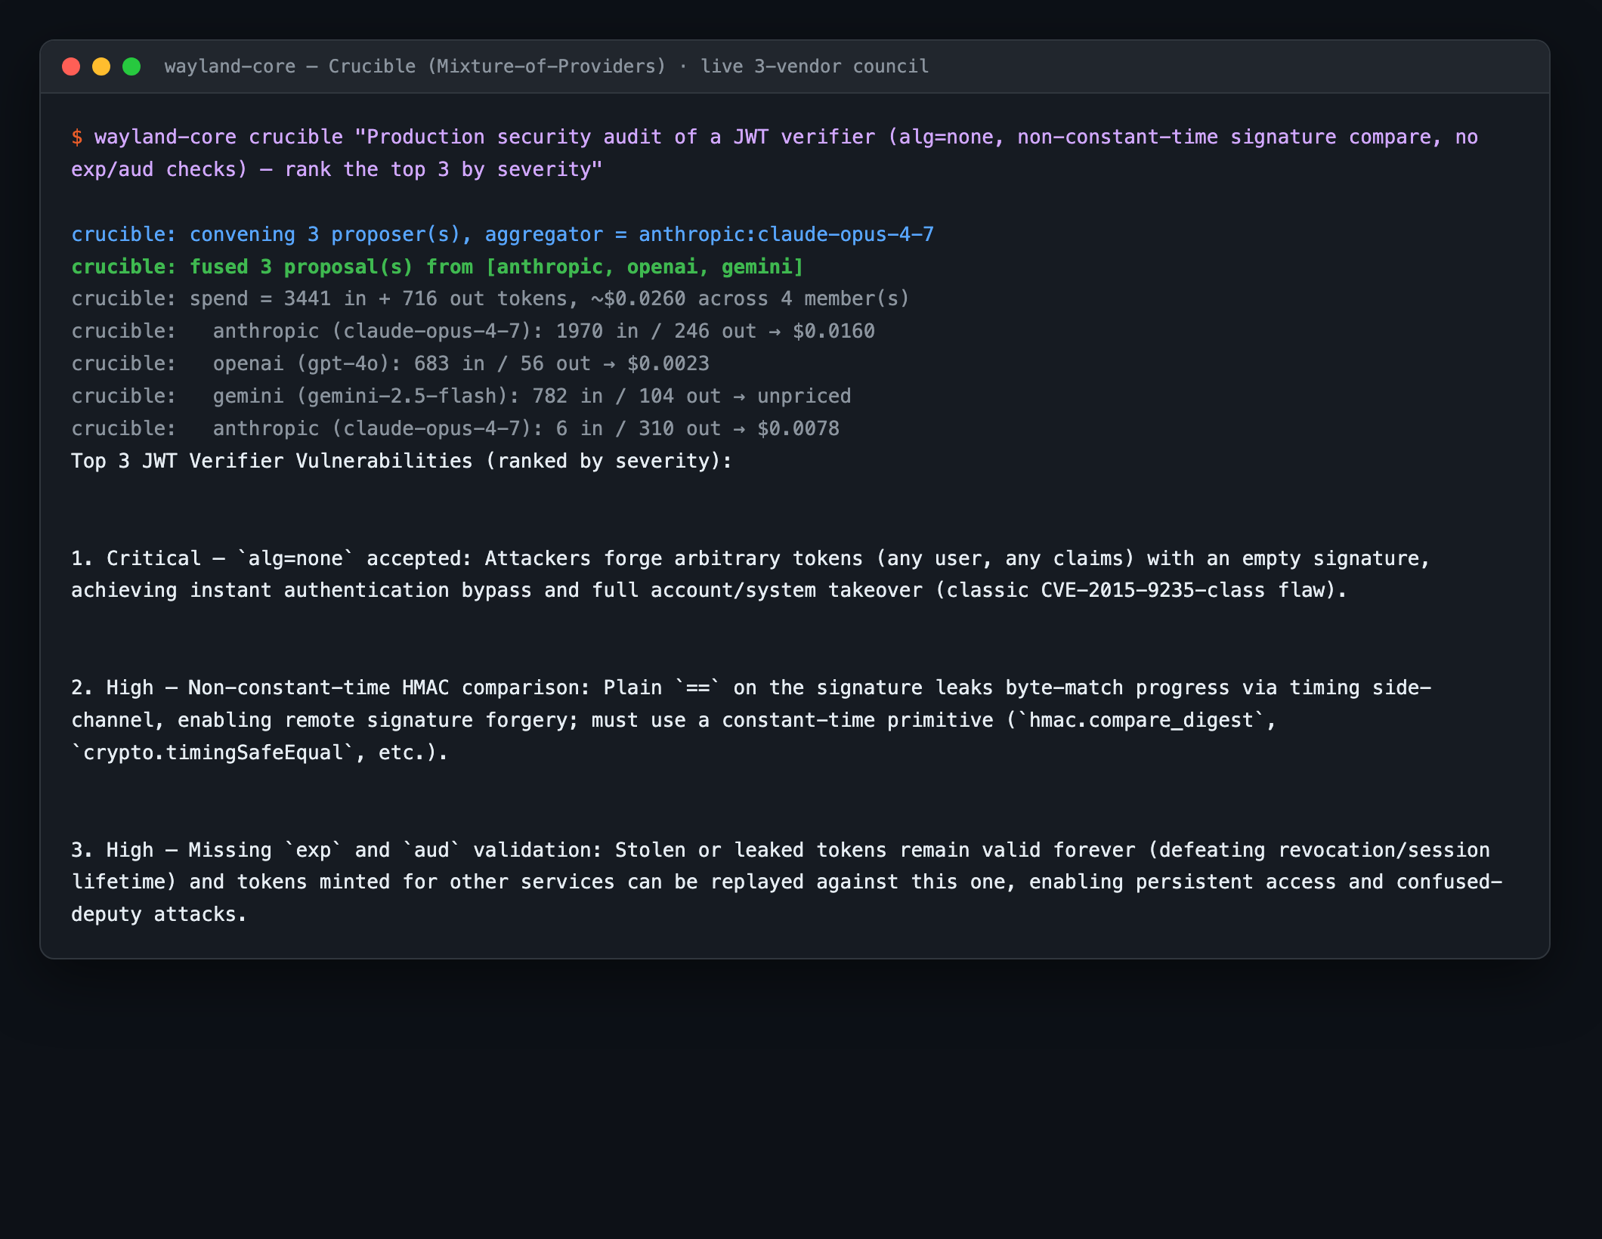Click the green maximize window button
Image resolution: width=1602 pixels, height=1239 pixels.
coord(131,66)
